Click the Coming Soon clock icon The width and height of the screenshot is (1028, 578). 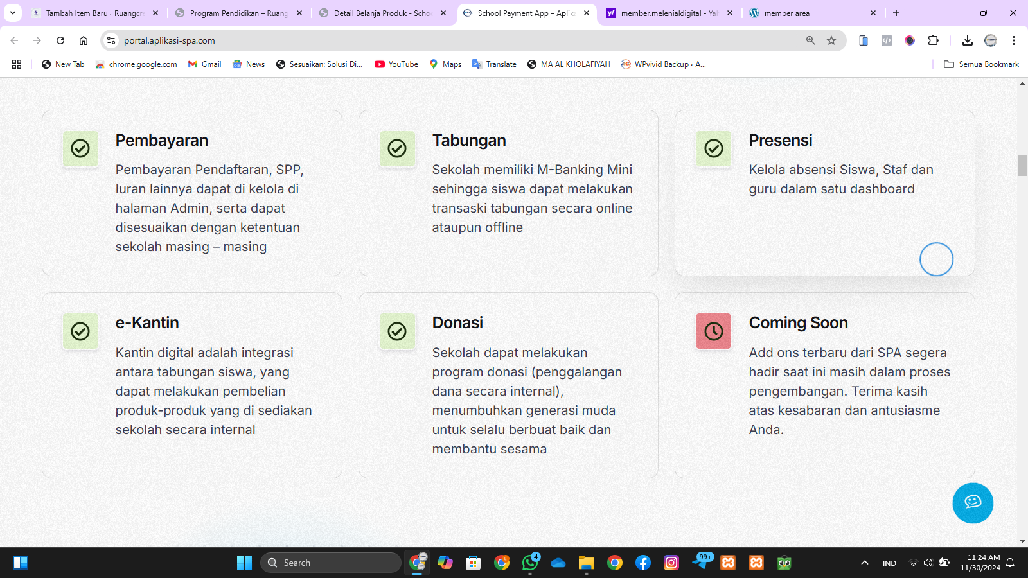point(713,331)
